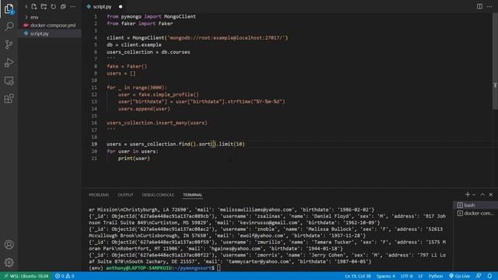The width and height of the screenshot is (498, 280).
Task: Open Source Control view
Action: tap(9, 44)
